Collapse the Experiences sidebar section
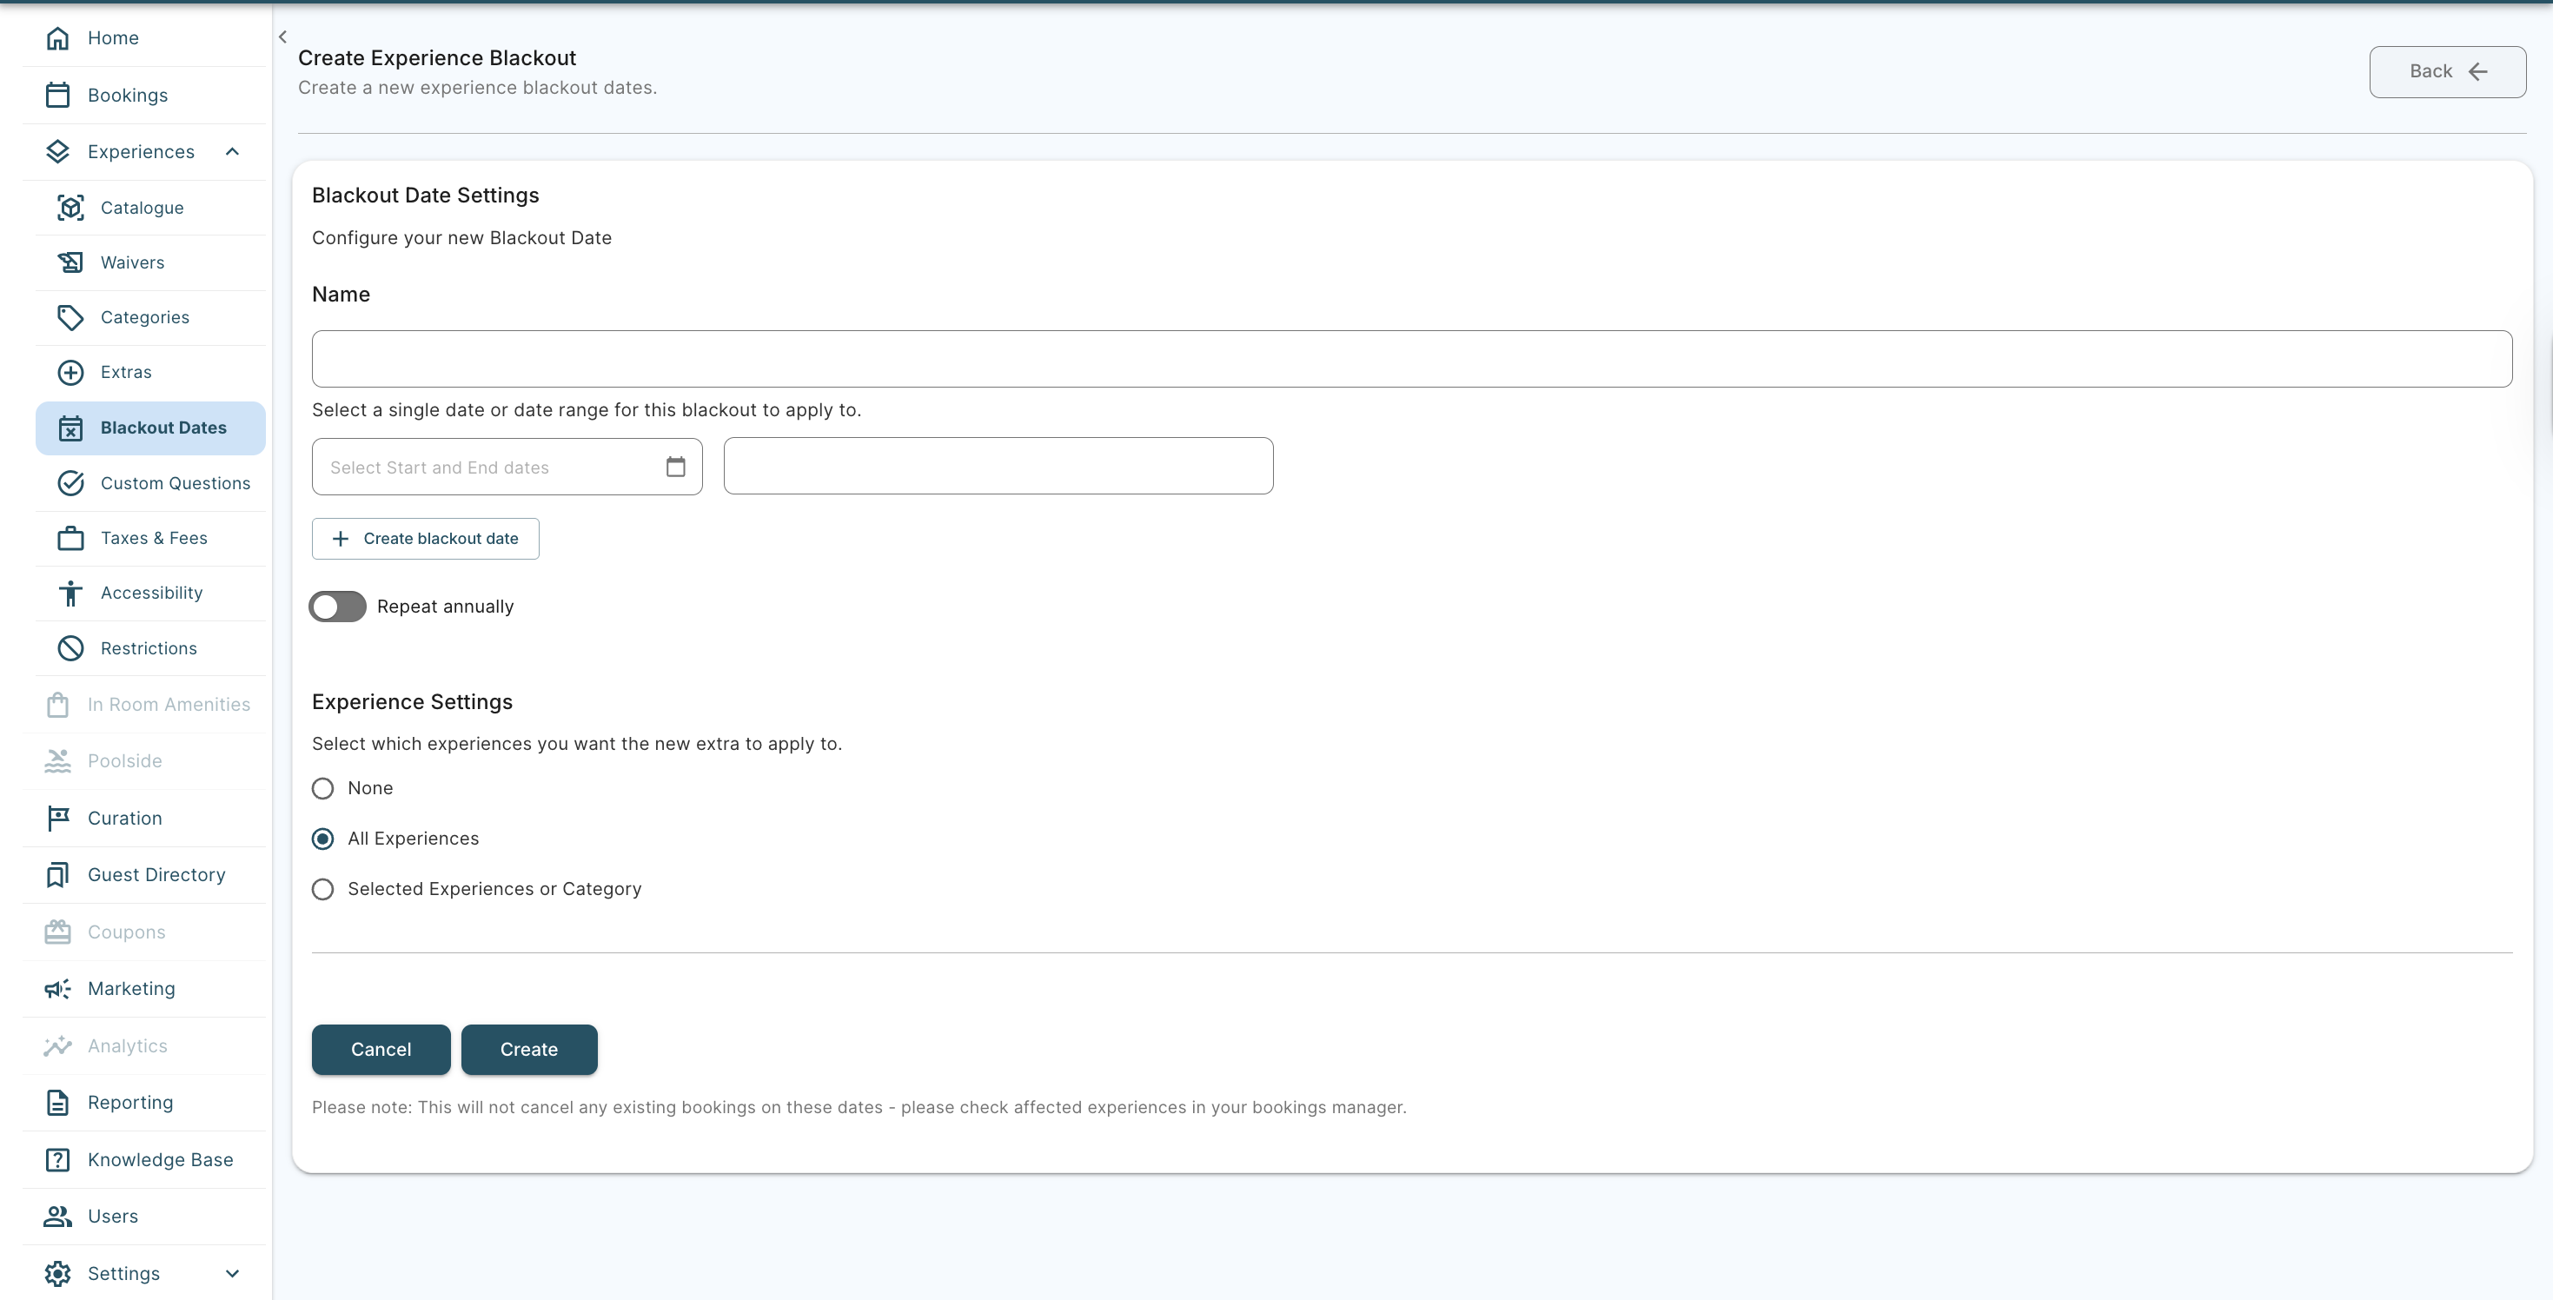Screen dimensions: 2553x1300 [232, 151]
